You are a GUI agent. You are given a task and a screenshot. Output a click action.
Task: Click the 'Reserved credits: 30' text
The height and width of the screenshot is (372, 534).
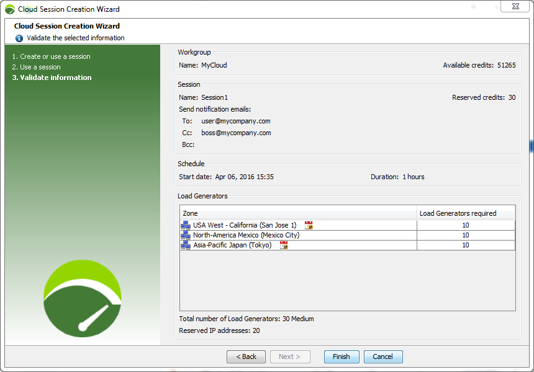[x=484, y=97]
